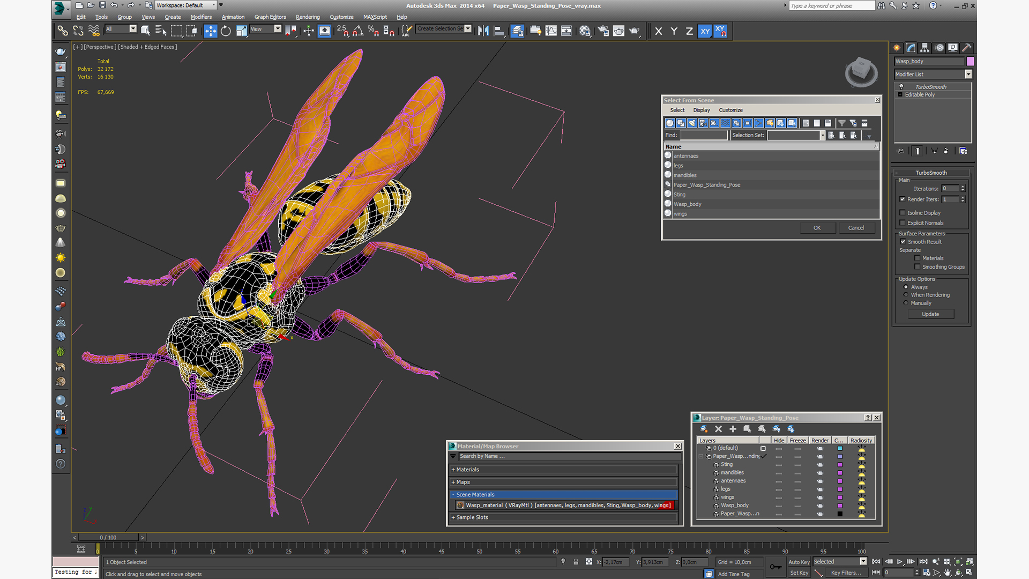The width and height of the screenshot is (1029, 579).
Task: Click the Select and Link icon
Action: [x=62, y=31]
